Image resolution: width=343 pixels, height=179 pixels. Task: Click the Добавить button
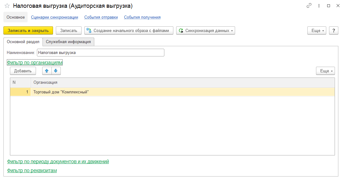22,71
